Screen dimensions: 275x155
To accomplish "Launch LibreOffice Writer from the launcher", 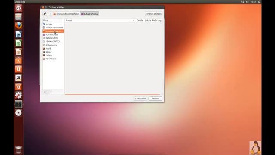I will tap(18, 34).
